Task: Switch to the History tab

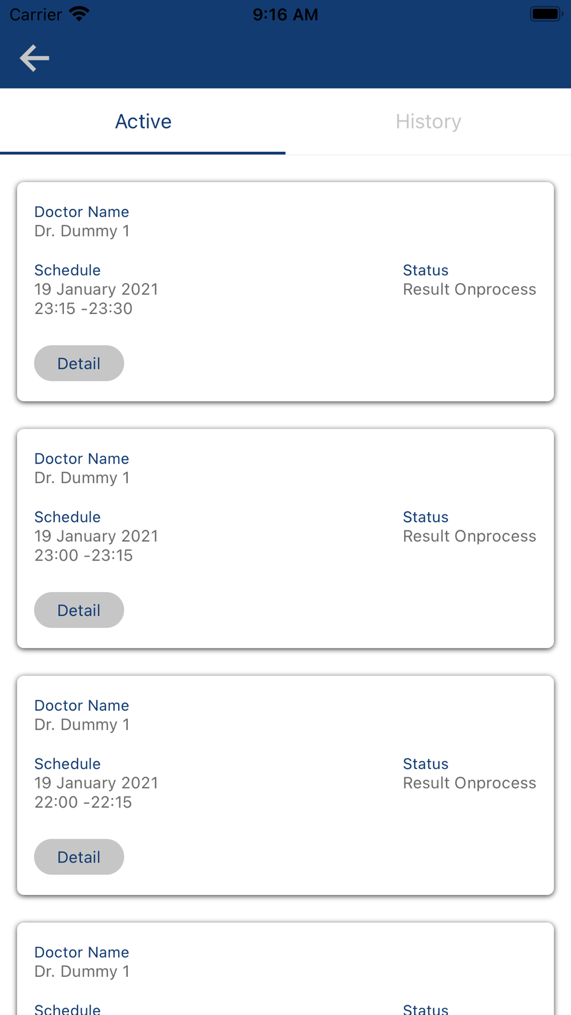Action: coord(428,122)
